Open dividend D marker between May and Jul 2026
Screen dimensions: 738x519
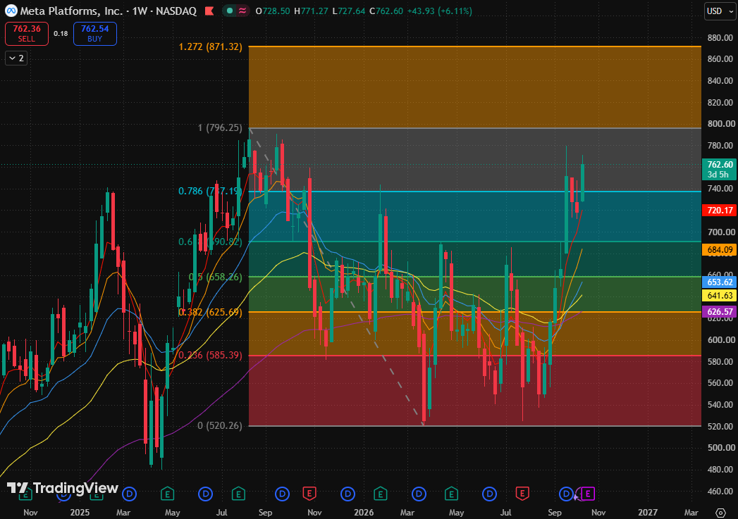pyautogui.click(x=489, y=494)
